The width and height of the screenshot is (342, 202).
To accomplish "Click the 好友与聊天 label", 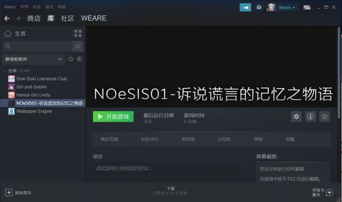I will [x=318, y=192].
